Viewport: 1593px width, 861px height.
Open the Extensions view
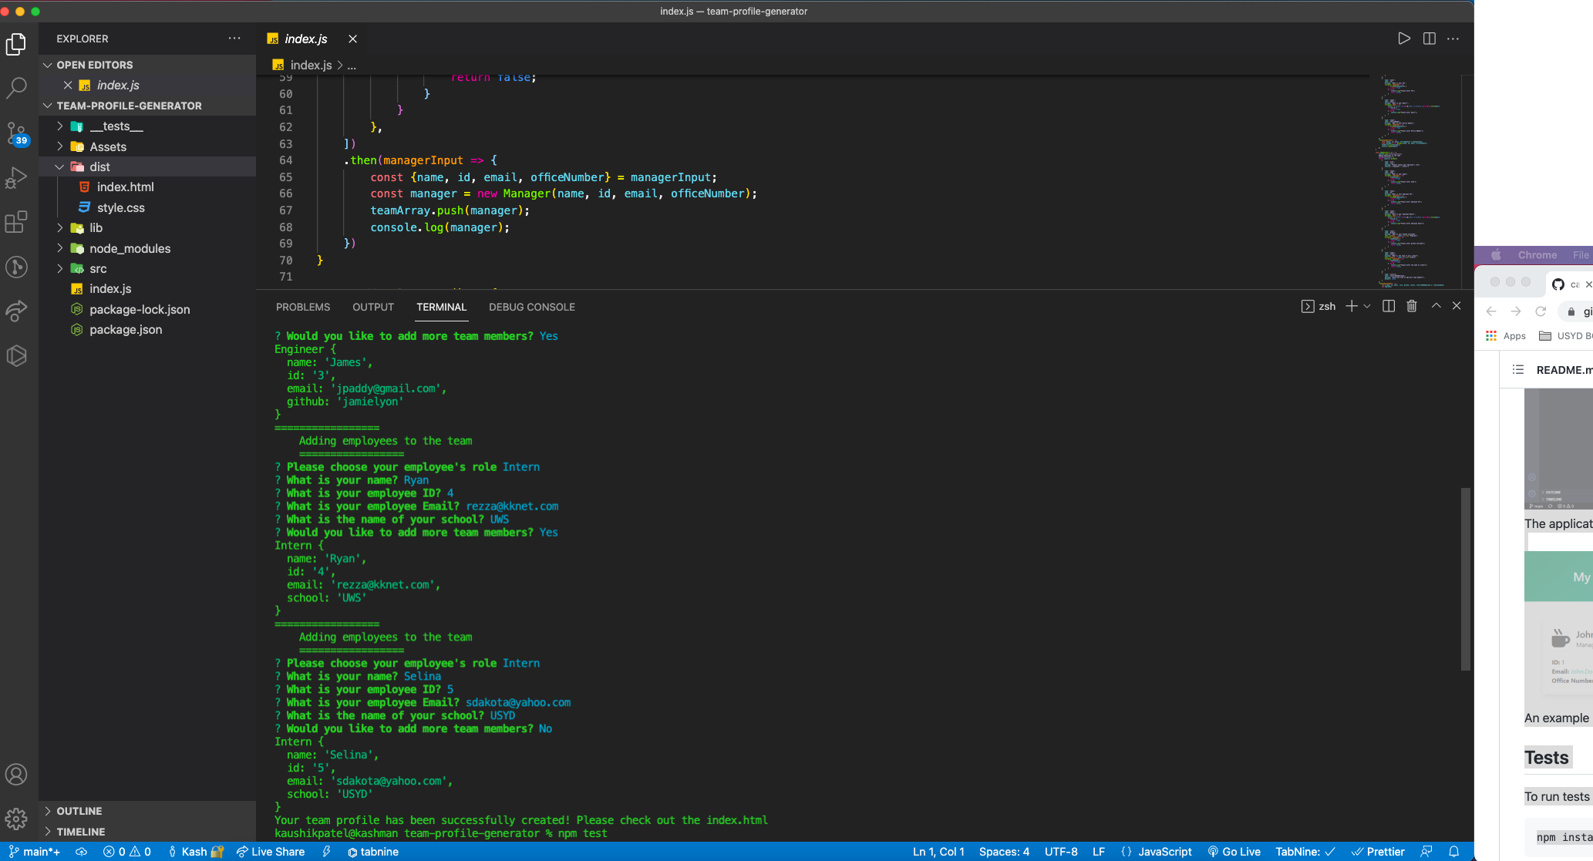click(17, 222)
